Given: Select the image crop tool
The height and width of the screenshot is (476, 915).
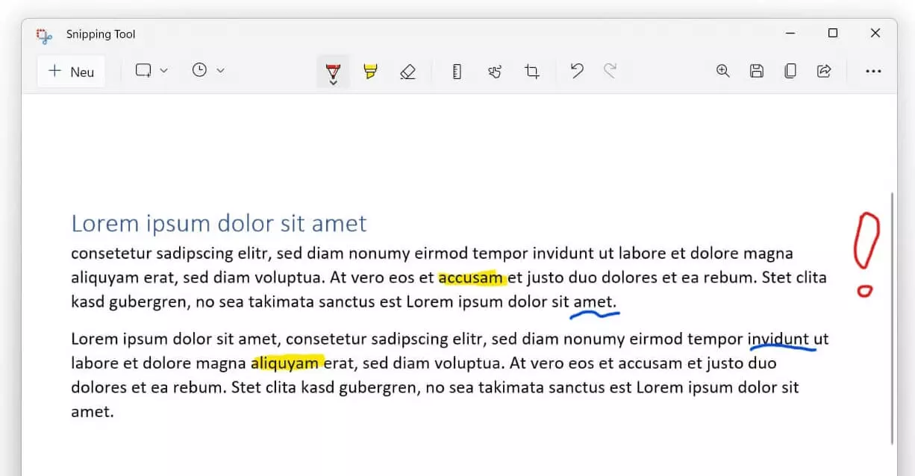Looking at the screenshot, I should (x=531, y=72).
